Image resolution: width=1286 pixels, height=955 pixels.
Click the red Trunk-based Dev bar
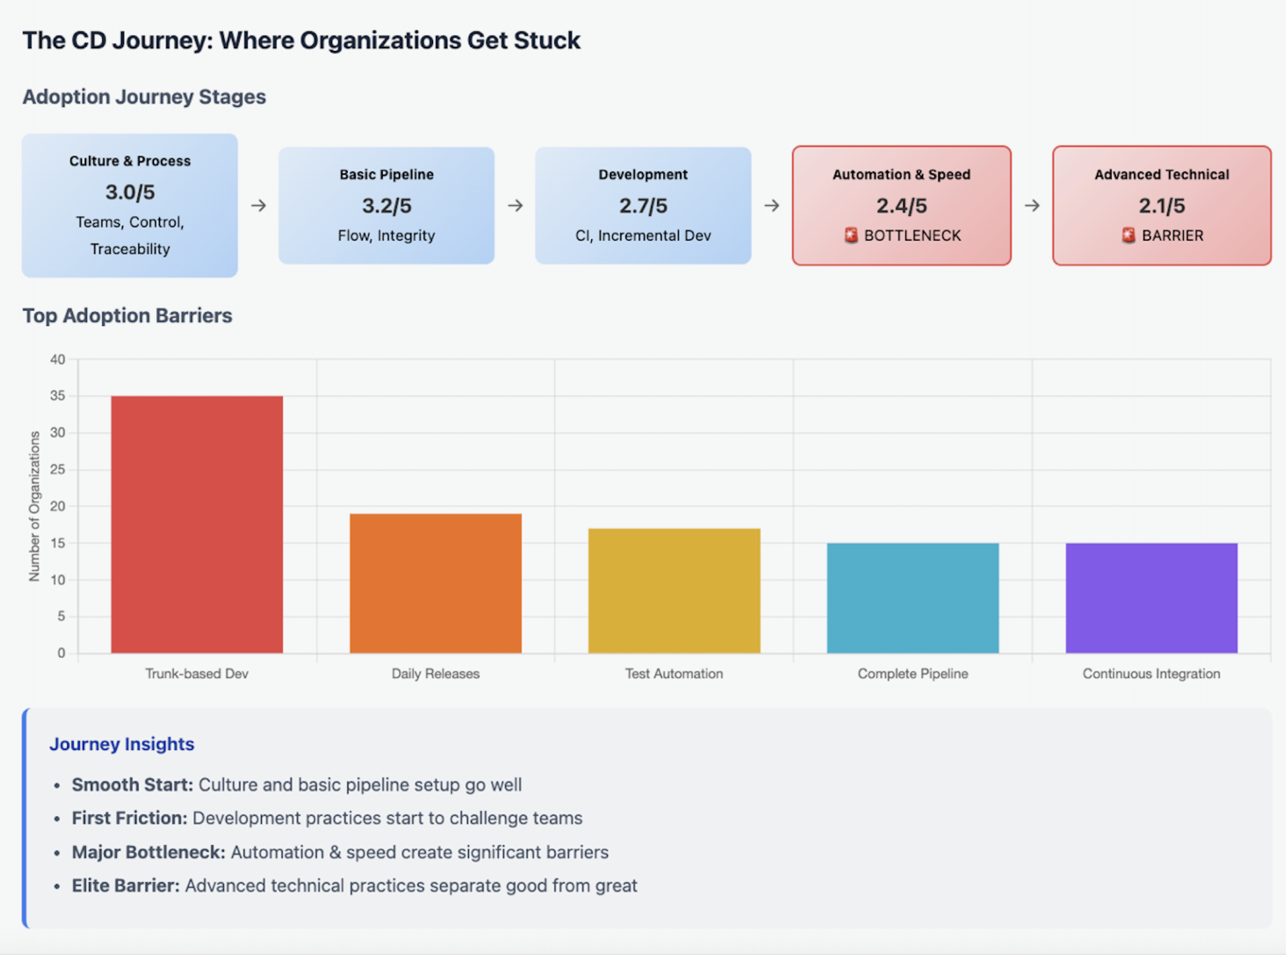tap(197, 524)
